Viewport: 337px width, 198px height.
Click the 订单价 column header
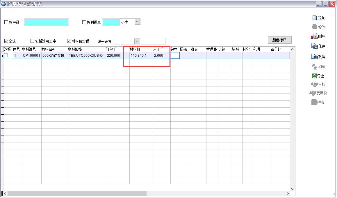111,49
